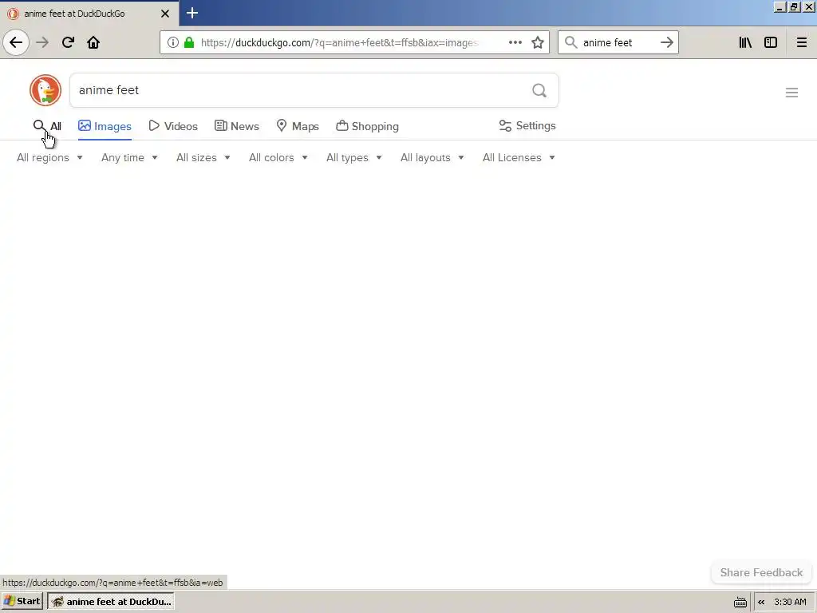This screenshot has width=817, height=613.
Task: Click the toolbar search magnifier icon
Action: pyautogui.click(x=571, y=42)
